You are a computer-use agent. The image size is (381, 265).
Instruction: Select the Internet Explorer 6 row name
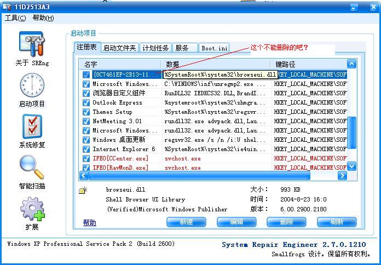click(124, 149)
